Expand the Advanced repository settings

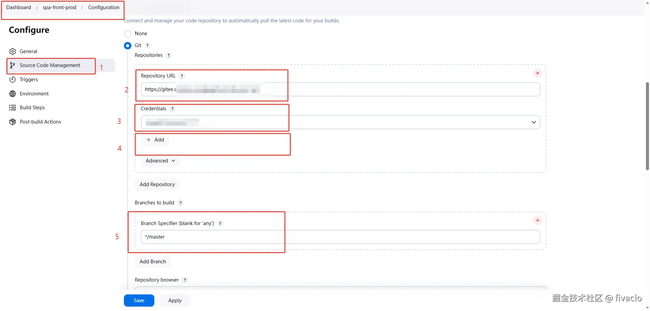coord(160,161)
